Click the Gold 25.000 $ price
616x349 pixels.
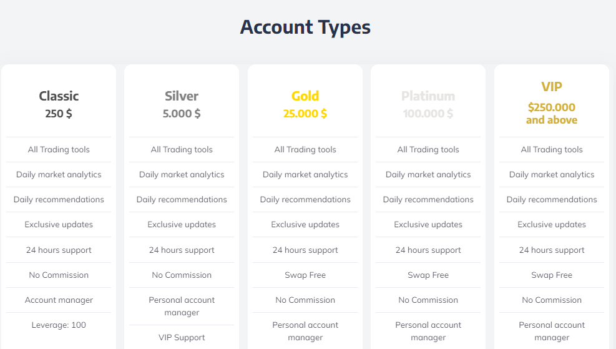coord(305,114)
